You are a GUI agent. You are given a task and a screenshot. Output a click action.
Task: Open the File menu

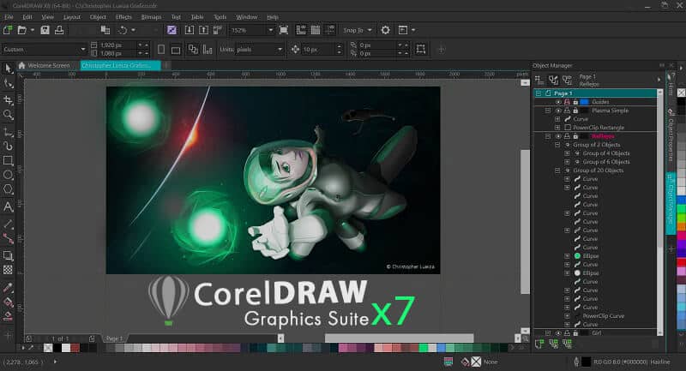pyautogui.click(x=9, y=17)
